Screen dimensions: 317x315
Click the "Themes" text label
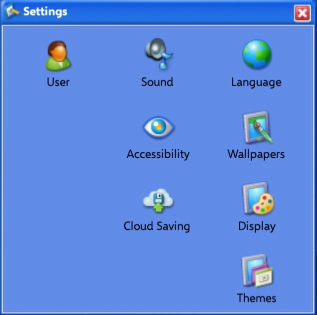(x=257, y=298)
